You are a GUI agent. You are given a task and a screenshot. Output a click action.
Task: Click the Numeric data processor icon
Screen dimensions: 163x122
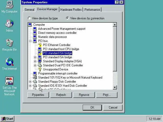35,37
